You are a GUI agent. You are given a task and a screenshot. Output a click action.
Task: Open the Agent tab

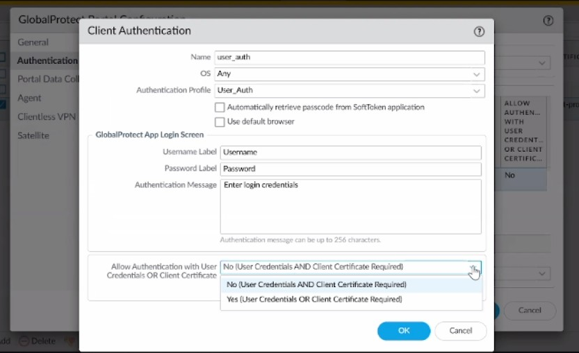click(29, 98)
